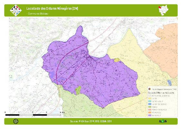Screen dimensions: 182x129
Task: Select the green MARDI legend swatch
Action: point(150,107)
